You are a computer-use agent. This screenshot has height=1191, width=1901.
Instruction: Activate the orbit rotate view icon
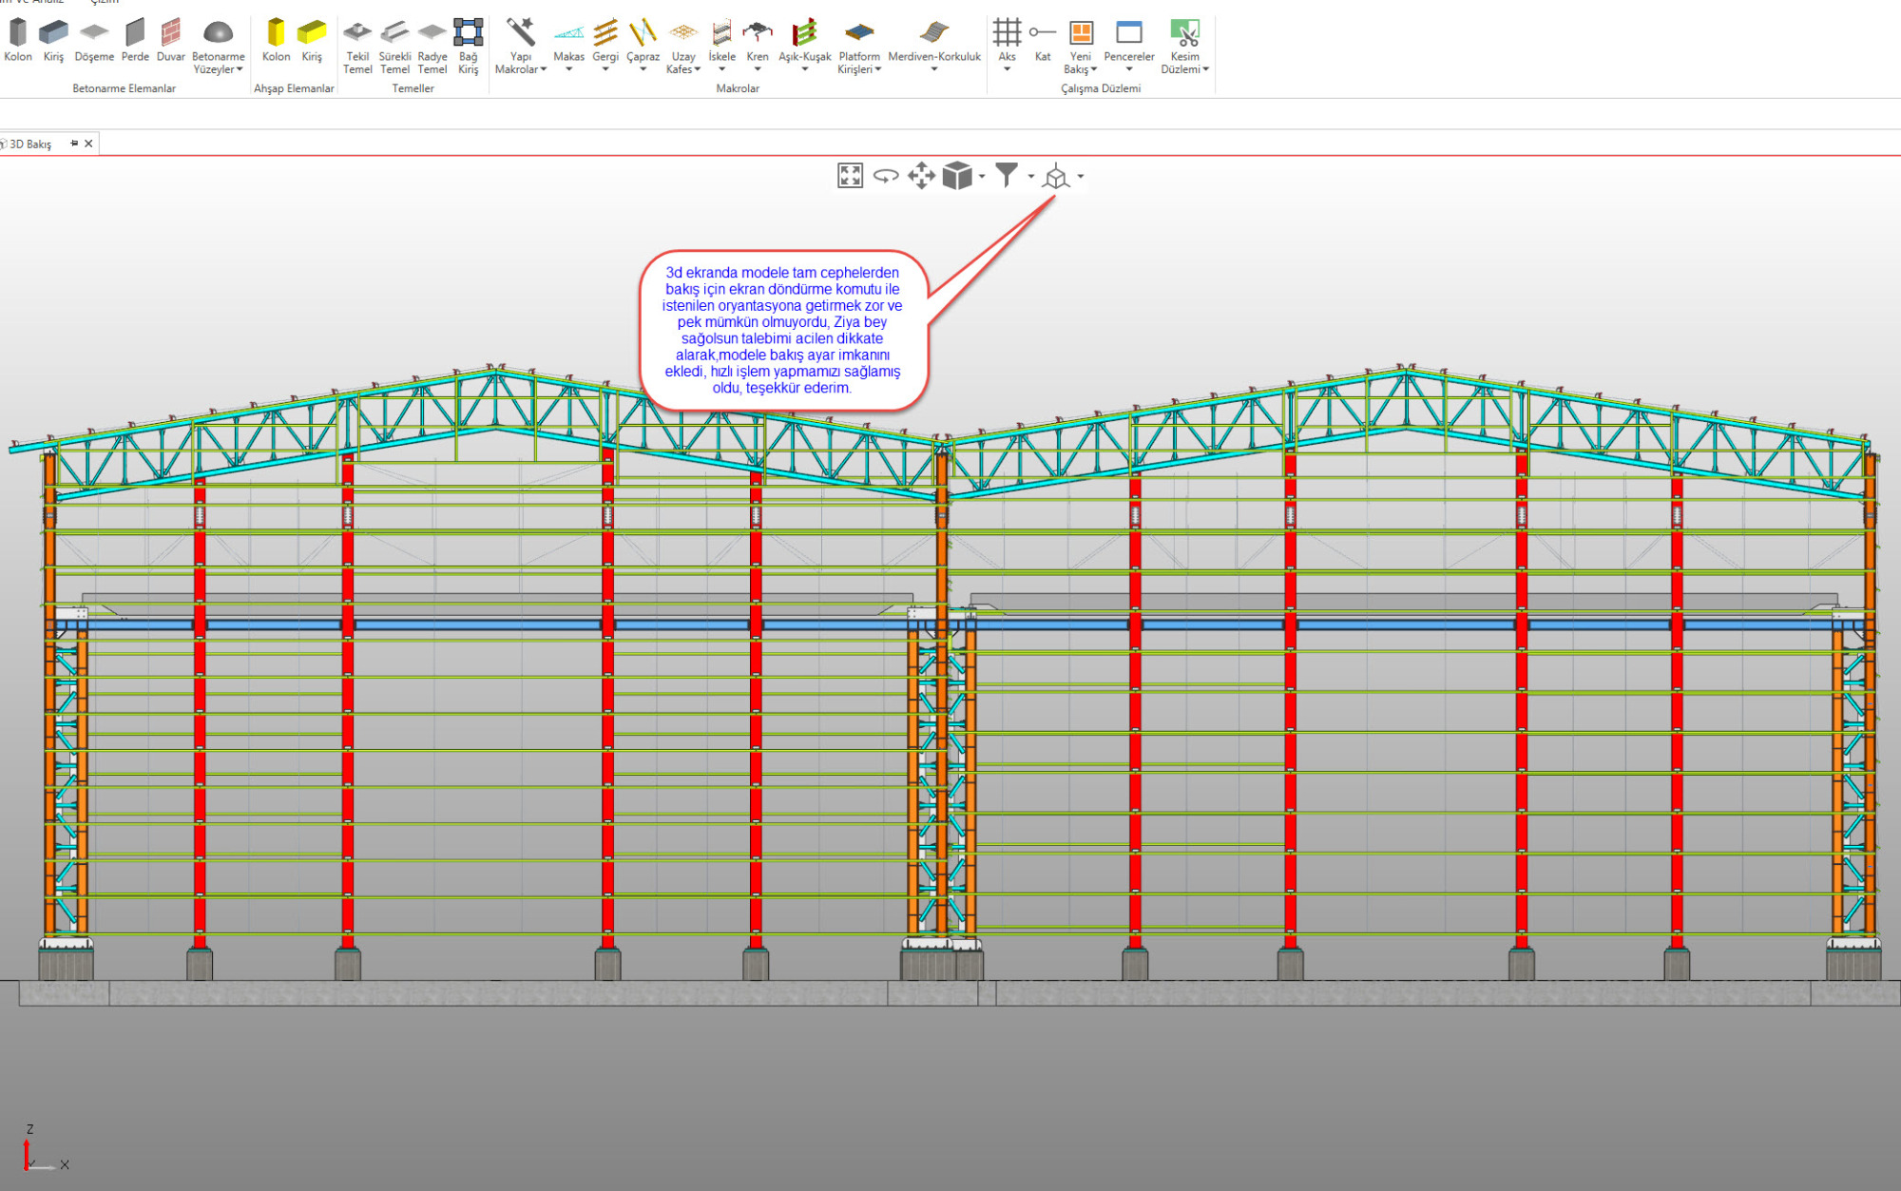coord(885,176)
